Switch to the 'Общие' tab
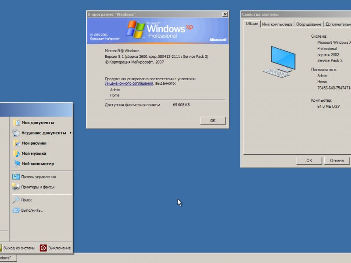Image resolution: width=351 pixels, height=263 pixels. [x=252, y=24]
